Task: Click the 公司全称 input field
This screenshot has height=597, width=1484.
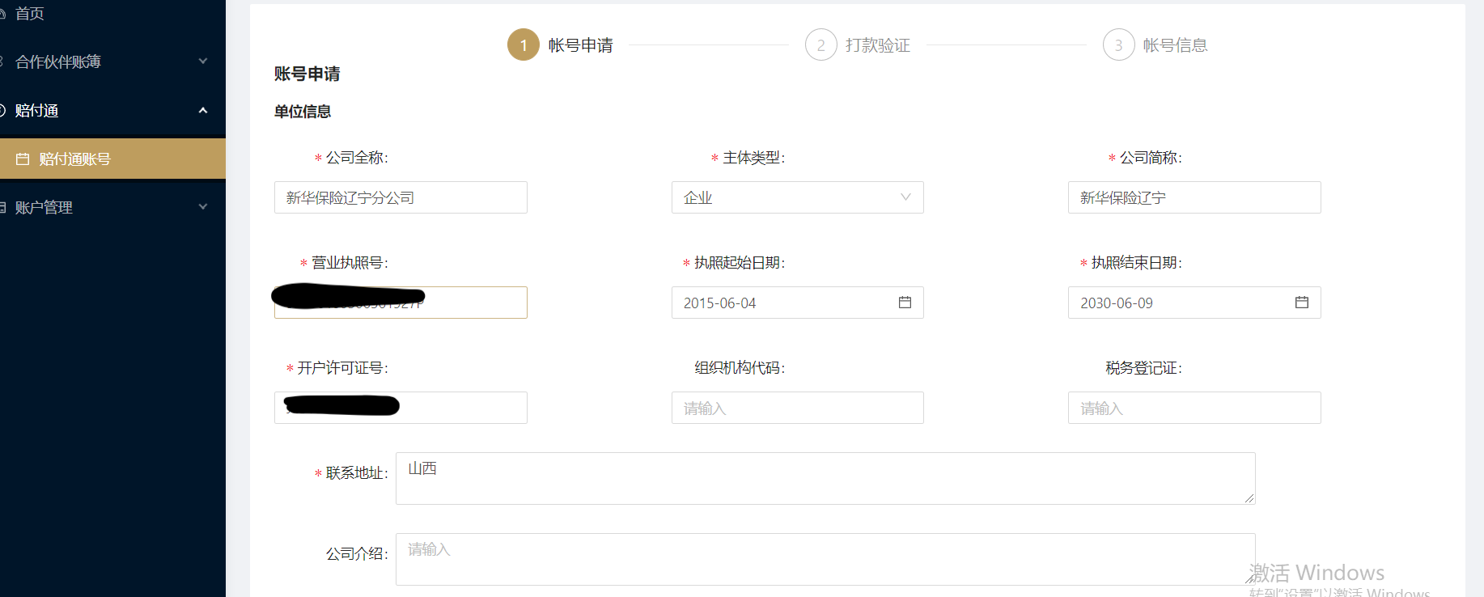Action: coord(401,197)
